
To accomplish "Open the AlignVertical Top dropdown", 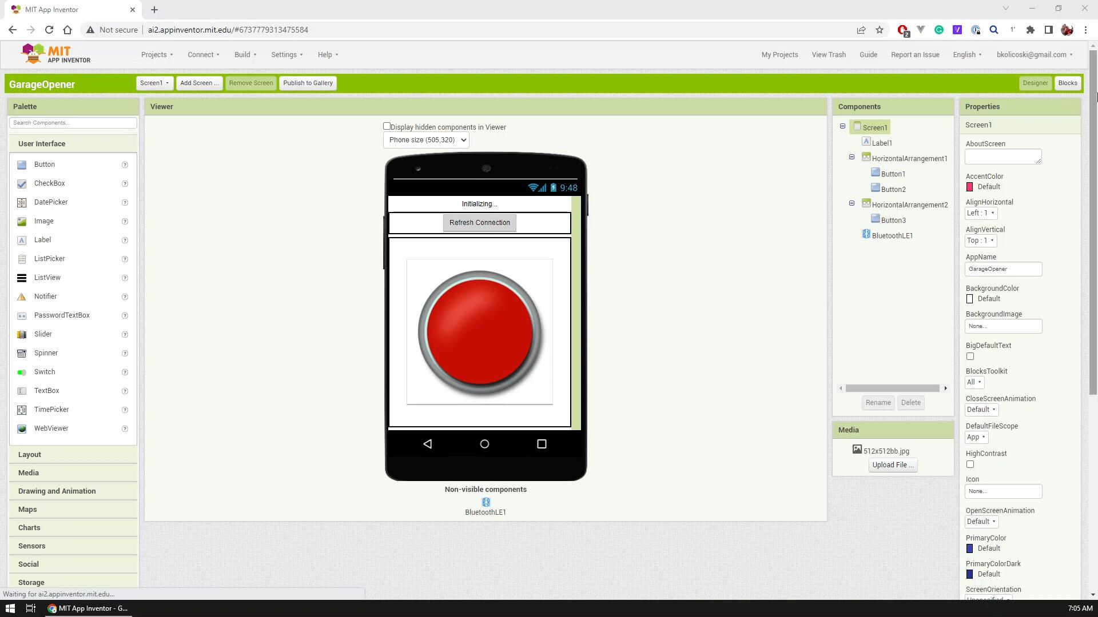I will [981, 241].
